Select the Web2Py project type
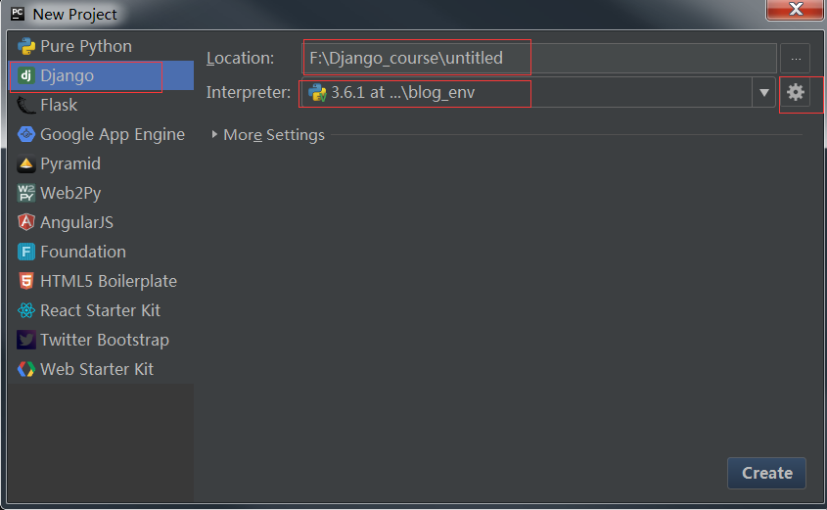The height and width of the screenshot is (510, 827). pyautogui.click(x=101, y=193)
